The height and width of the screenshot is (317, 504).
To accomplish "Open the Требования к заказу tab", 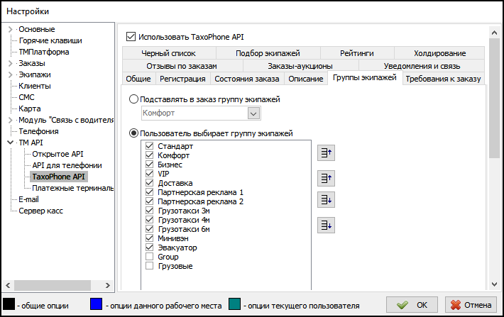I will 443,79.
